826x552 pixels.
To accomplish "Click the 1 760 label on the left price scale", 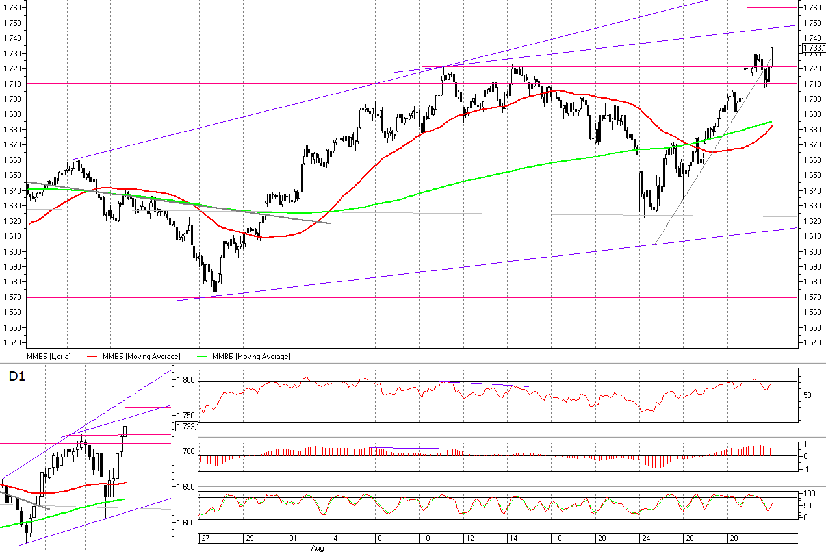I will (x=14, y=8).
